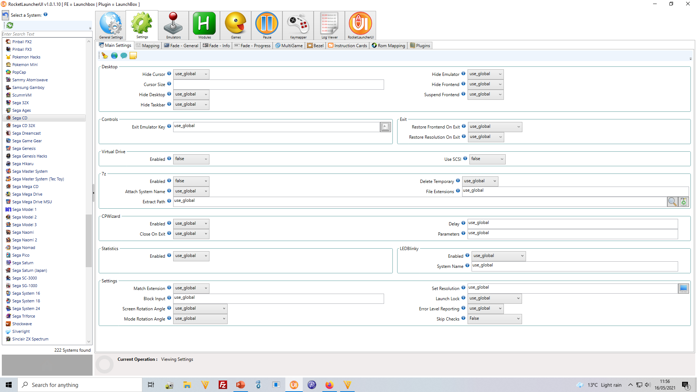The width and height of the screenshot is (697, 392).
Task: Click the taskbar Search for anything box
Action: click(x=80, y=385)
